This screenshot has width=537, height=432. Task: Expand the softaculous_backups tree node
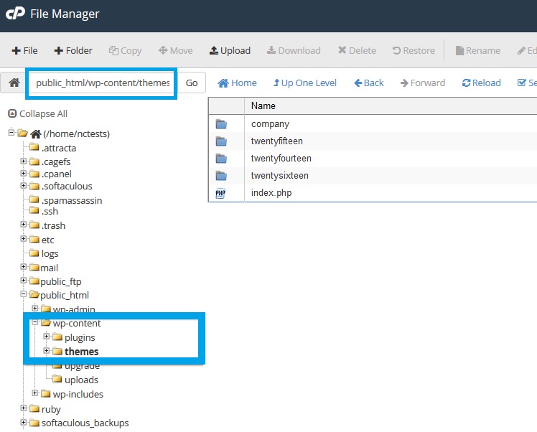(23, 423)
